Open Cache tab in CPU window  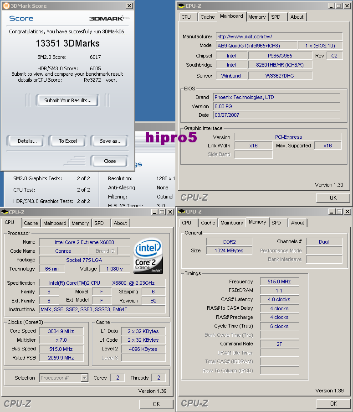31,223
